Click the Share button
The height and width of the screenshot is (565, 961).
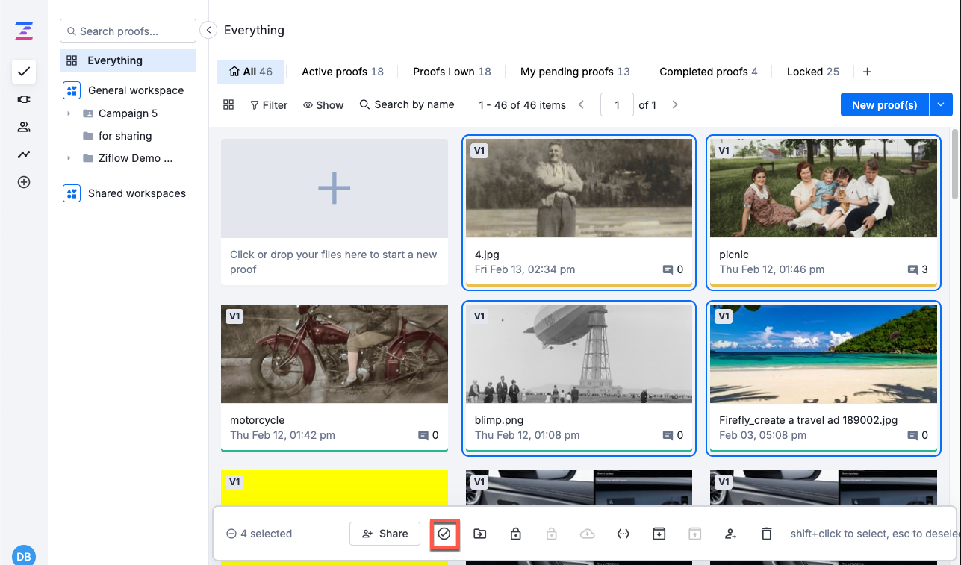coord(385,534)
